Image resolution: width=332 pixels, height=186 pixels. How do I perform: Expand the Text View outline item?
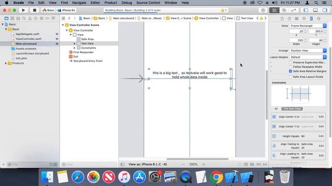coord(75,43)
